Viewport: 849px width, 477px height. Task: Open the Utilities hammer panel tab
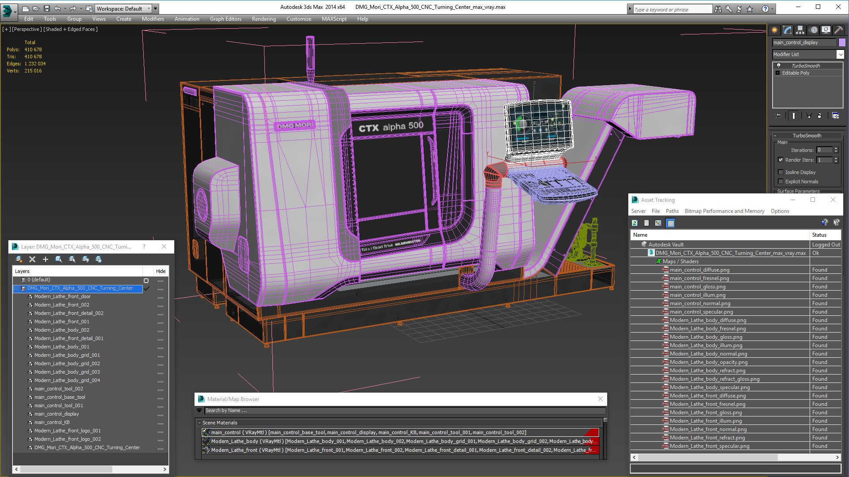[x=838, y=30]
